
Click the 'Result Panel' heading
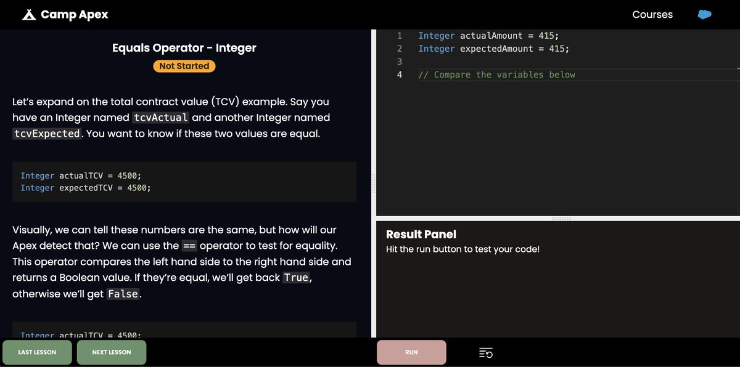coord(421,234)
